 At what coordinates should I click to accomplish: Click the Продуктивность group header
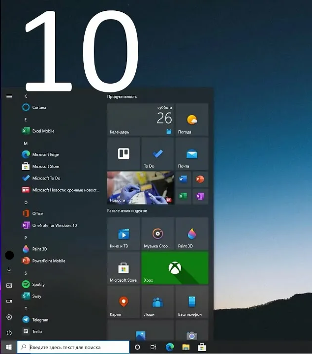122,97
